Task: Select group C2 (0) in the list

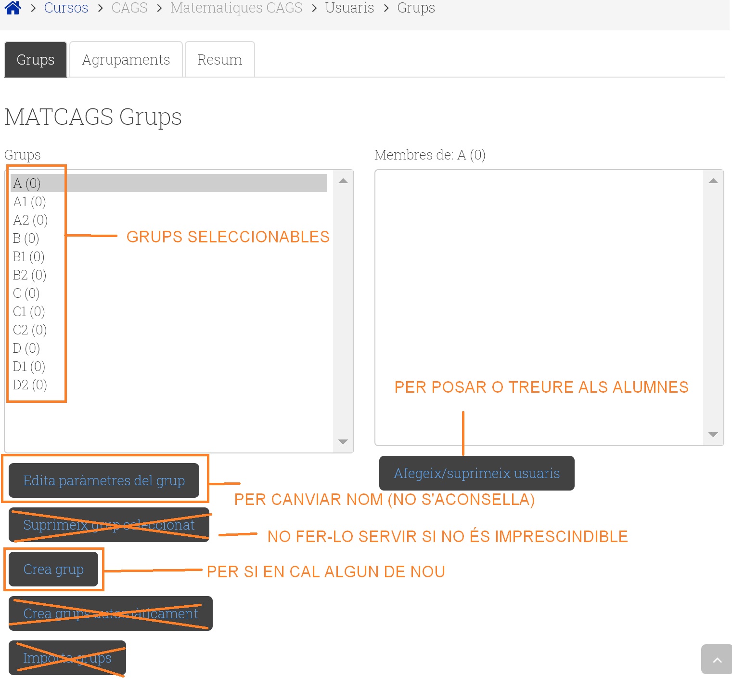Action: 169,330
